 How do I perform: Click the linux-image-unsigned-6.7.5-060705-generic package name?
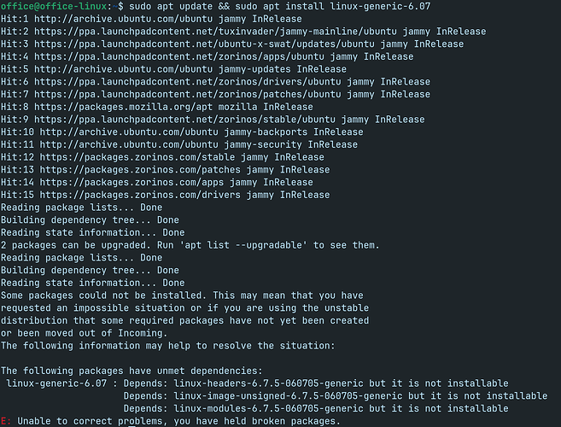(288, 396)
